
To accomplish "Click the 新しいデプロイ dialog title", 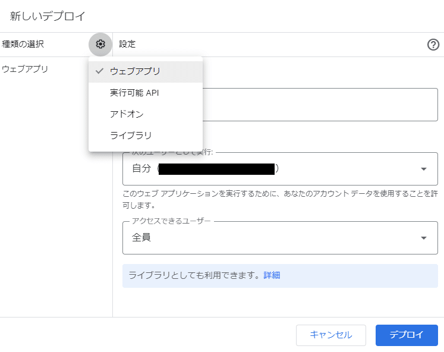I will [x=48, y=16].
